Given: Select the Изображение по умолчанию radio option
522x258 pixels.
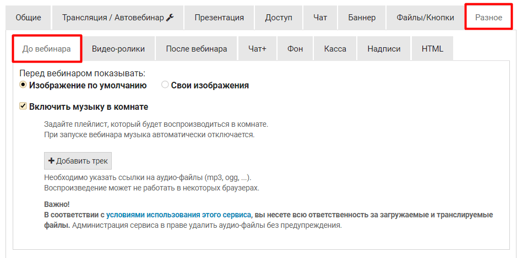Looking at the screenshot, I should [23, 85].
